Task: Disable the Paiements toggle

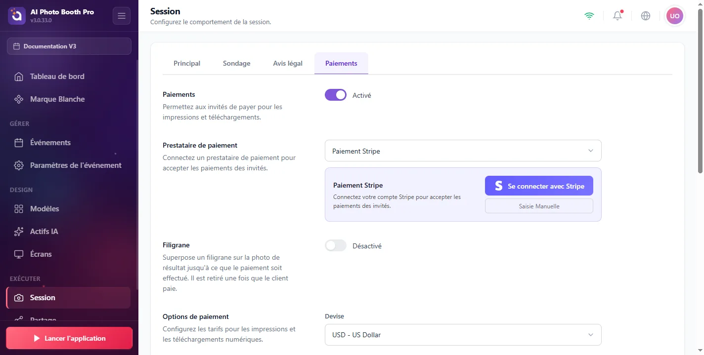Action: point(336,95)
